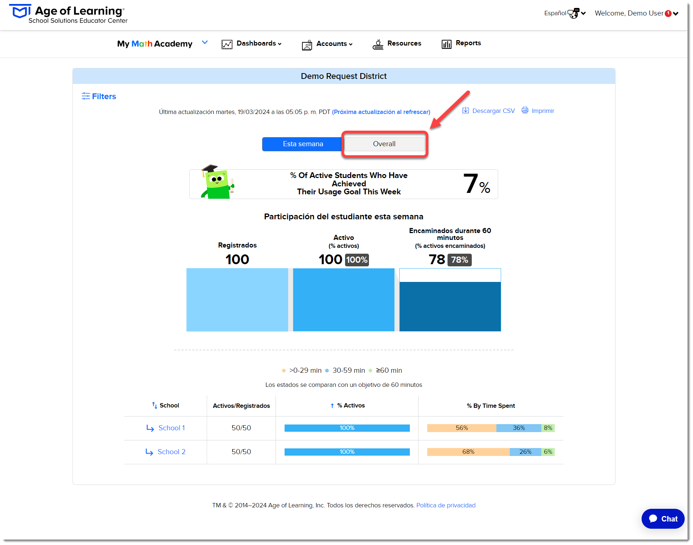Click School 1 100% active progress bar
Viewport: 693px width, 545px height.
[x=347, y=428]
